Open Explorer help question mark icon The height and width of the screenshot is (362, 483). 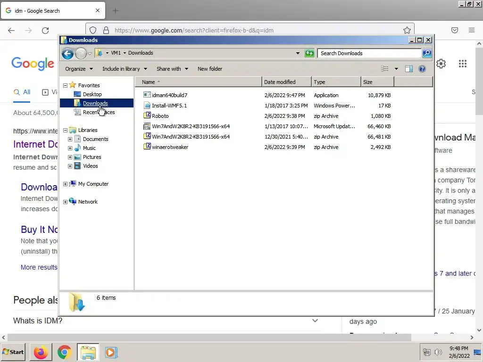point(422,69)
